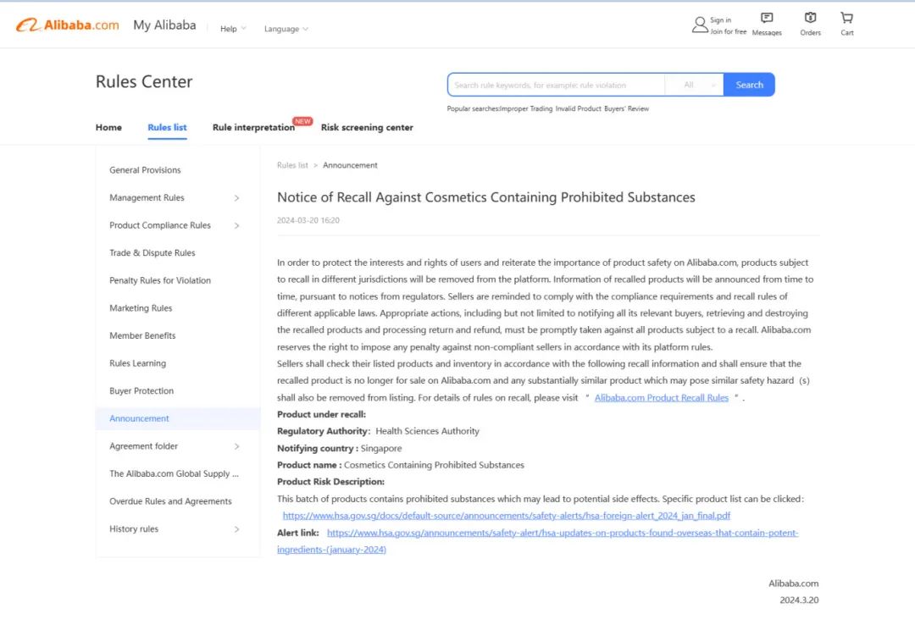Open the Messages icon

coord(767,25)
